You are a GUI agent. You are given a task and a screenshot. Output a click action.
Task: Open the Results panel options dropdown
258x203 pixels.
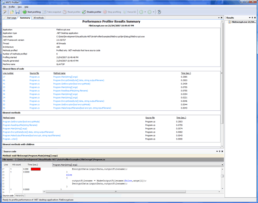tap(249, 18)
